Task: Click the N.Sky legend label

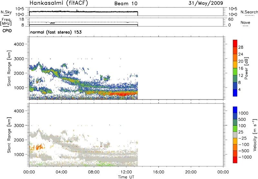Action: (x=6, y=12)
